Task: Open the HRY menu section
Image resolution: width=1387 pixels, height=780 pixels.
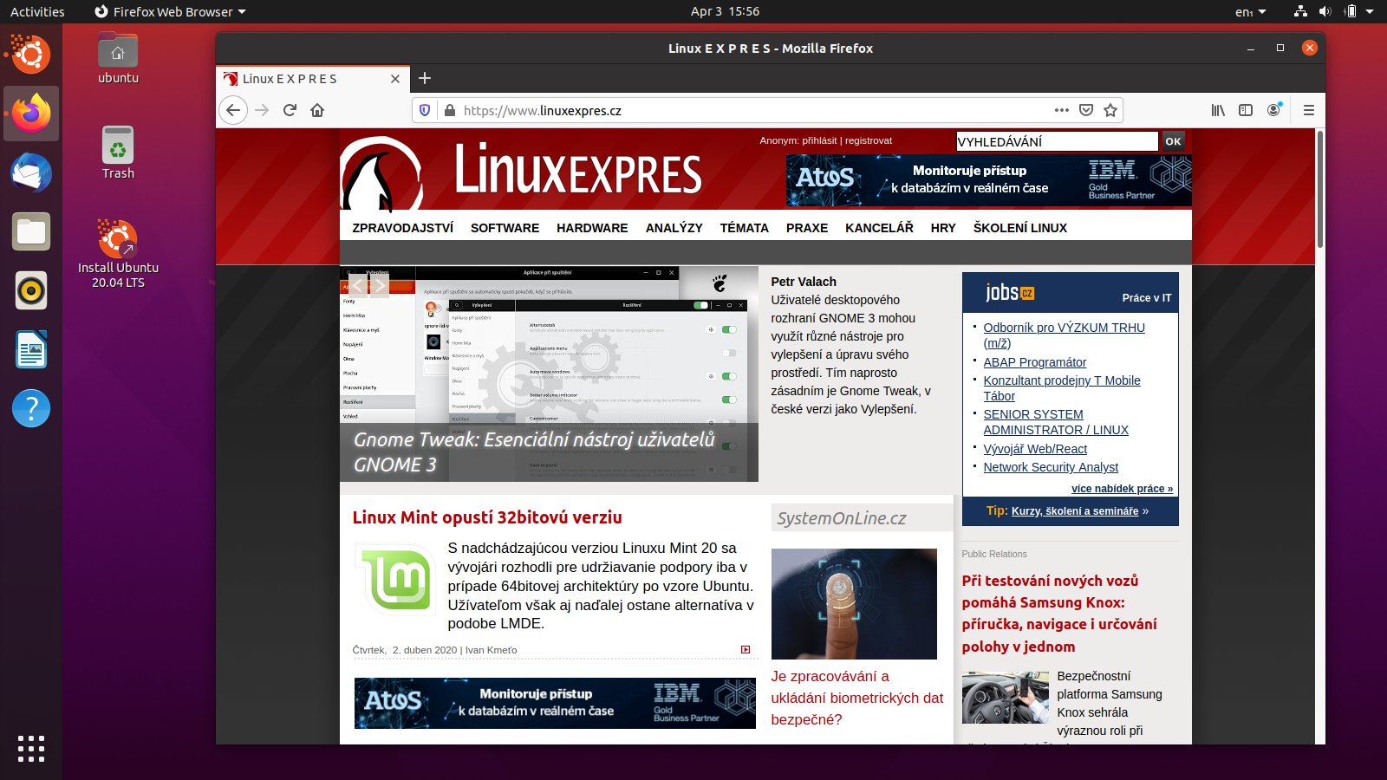Action: click(x=943, y=228)
